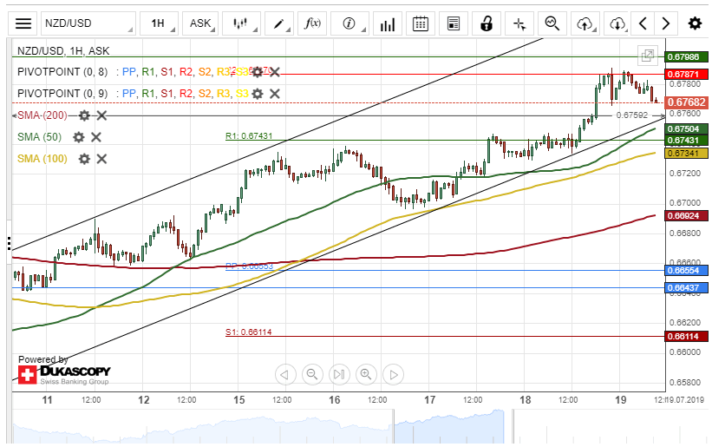The image size is (712, 447).
Task: Open SMA (50) settings gear
Action: click(x=79, y=137)
